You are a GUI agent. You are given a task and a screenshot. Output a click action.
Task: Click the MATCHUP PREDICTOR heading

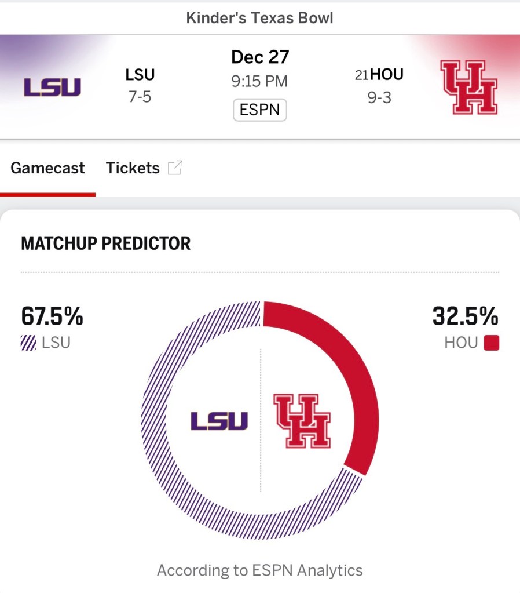[x=106, y=243]
